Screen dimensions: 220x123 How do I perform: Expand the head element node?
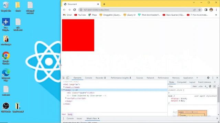point(64,87)
